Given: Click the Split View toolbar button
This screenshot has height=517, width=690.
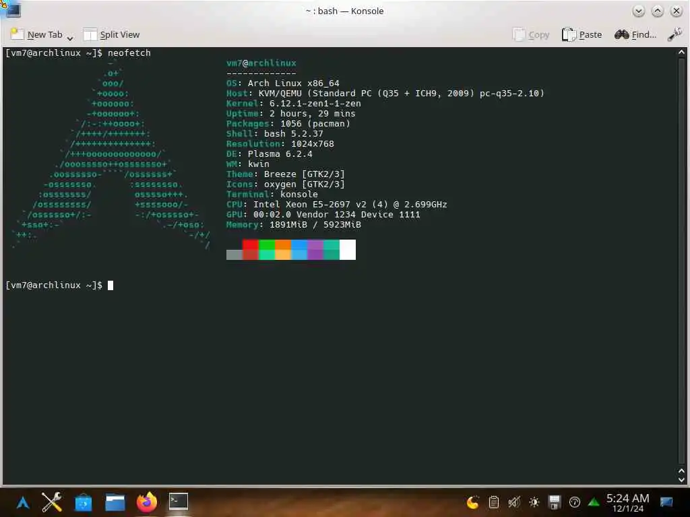Looking at the screenshot, I should (111, 35).
